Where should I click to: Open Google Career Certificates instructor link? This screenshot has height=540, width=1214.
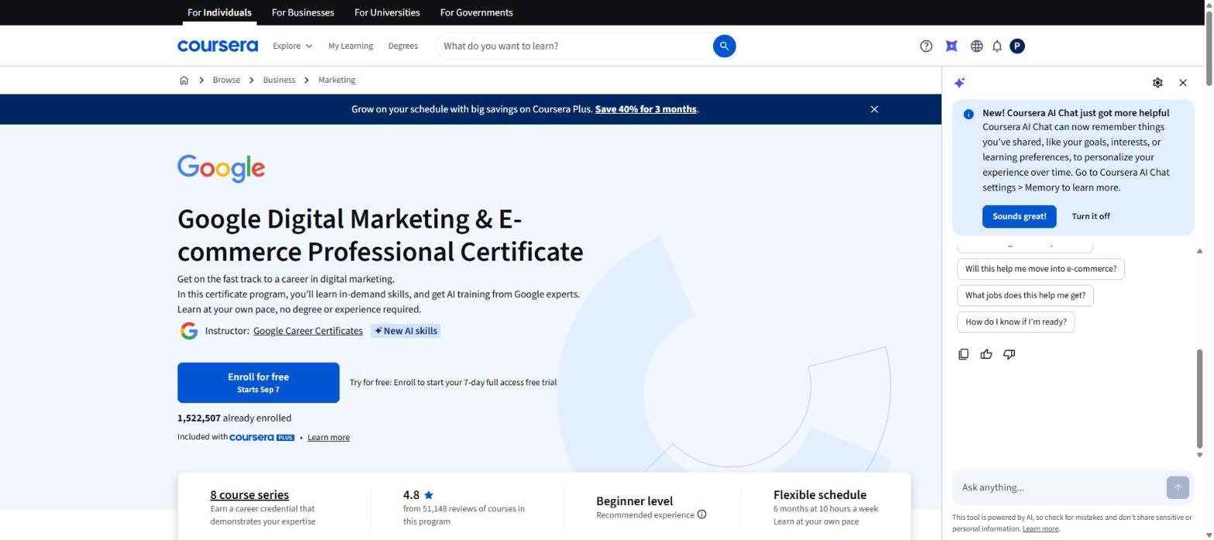pos(308,331)
